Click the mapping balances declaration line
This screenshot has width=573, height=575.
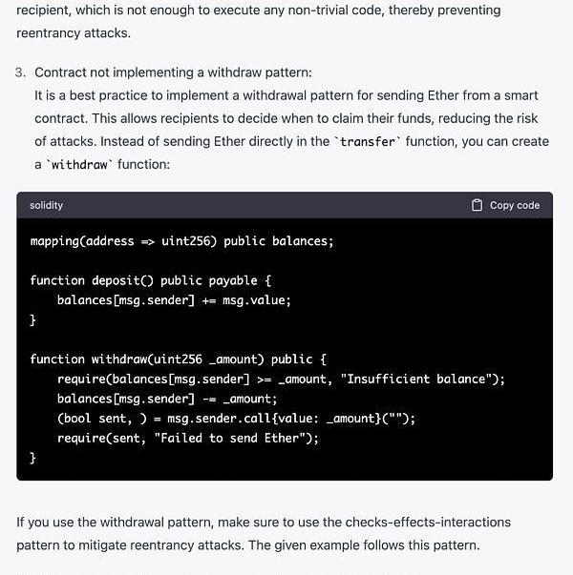pyautogui.click(x=181, y=241)
